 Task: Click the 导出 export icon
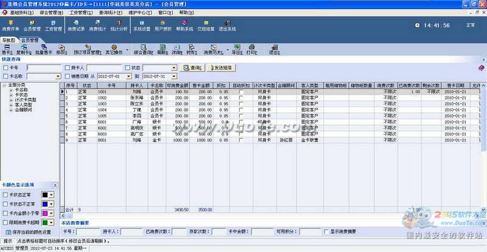click(x=237, y=50)
